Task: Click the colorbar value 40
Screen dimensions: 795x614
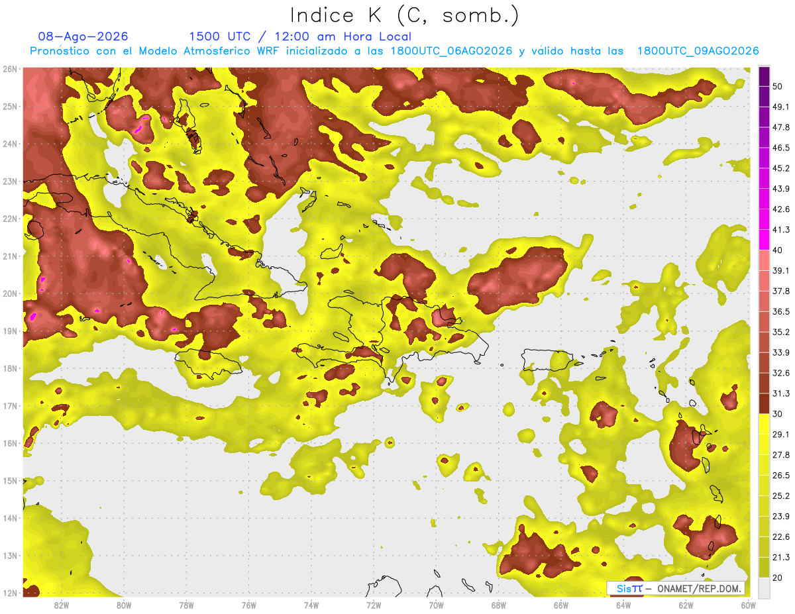Action: tap(777, 250)
